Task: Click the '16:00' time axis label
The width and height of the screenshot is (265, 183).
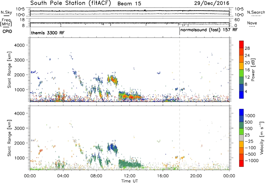Action: point(163,176)
